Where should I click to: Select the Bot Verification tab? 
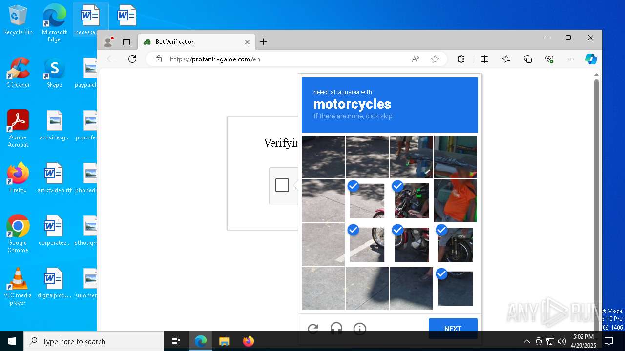coord(196,42)
